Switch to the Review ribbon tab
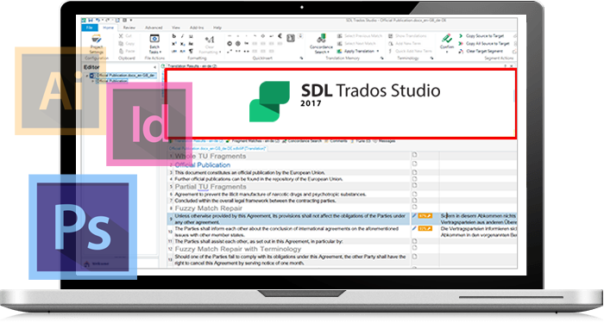Viewport: 604px width, 322px height. click(129, 28)
